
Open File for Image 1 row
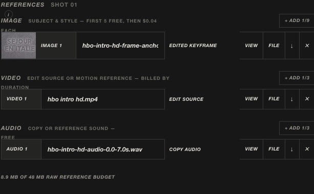click(274, 46)
